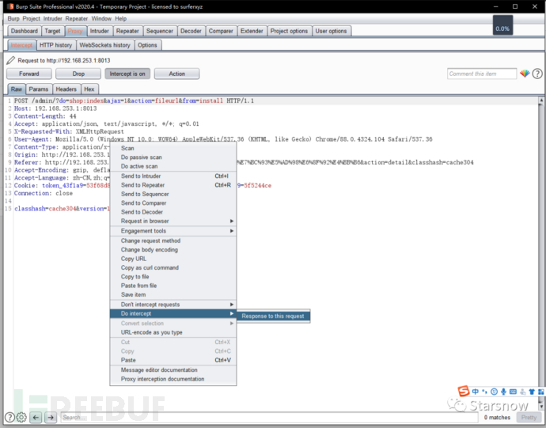546x428 pixels.
Task: Switch to the Hex view tab
Action: point(89,89)
